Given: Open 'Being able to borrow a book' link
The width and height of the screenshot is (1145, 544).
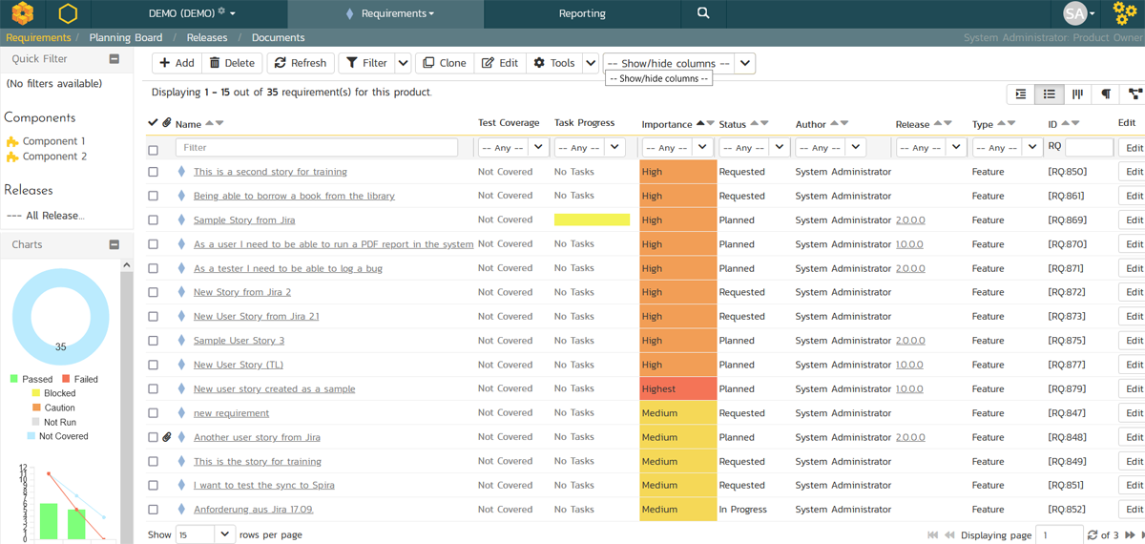Looking at the screenshot, I should point(294,196).
